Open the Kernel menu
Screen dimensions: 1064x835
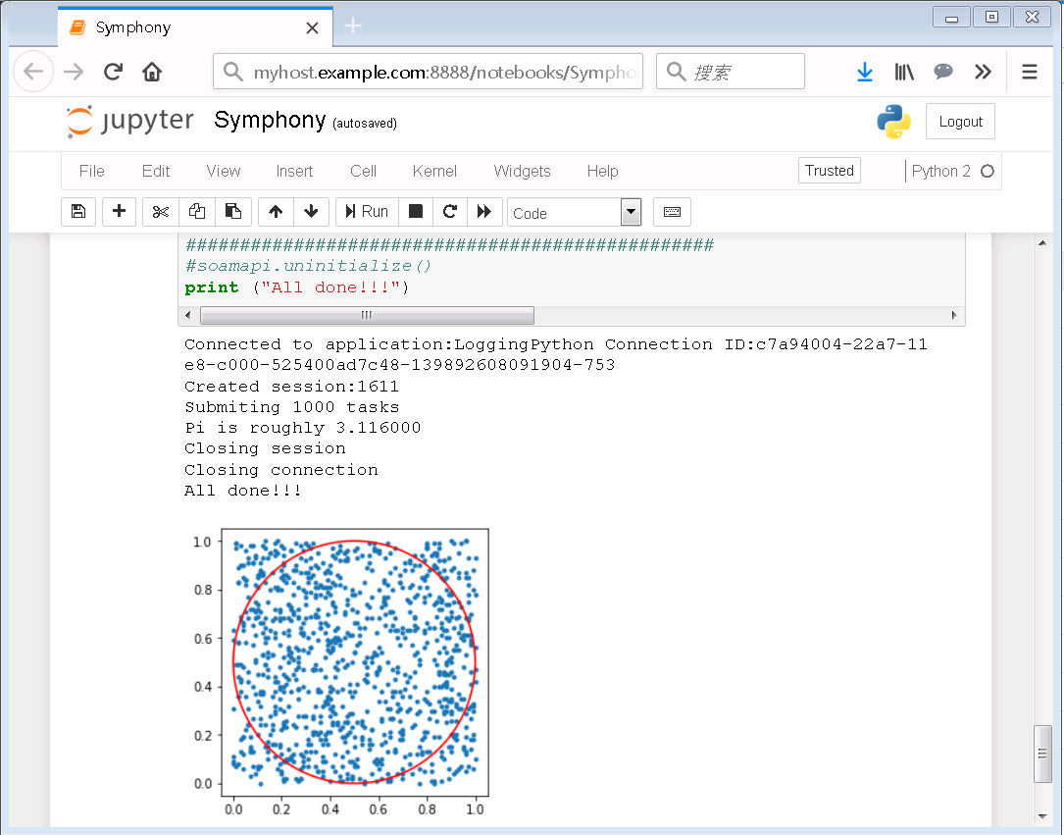click(x=434, y=171)
